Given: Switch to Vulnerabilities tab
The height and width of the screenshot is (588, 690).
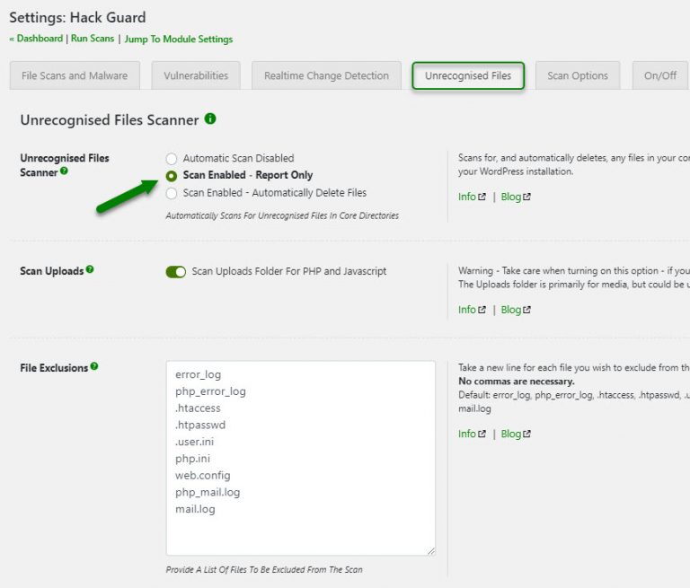Looking at the screenshot, I should [x=196, y=75].
